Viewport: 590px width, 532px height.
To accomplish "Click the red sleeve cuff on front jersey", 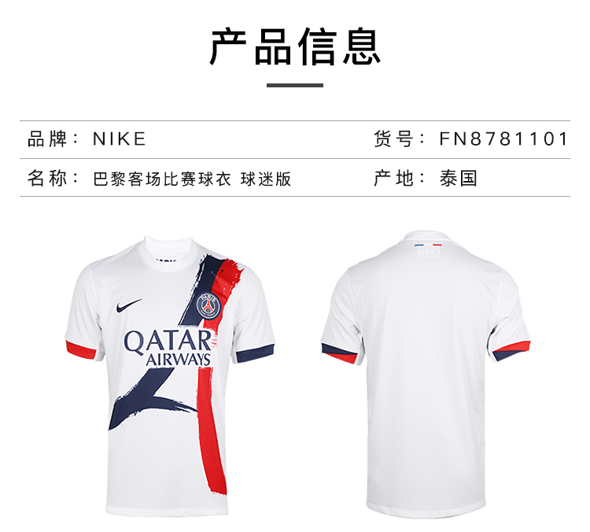I will coord(81,349).
